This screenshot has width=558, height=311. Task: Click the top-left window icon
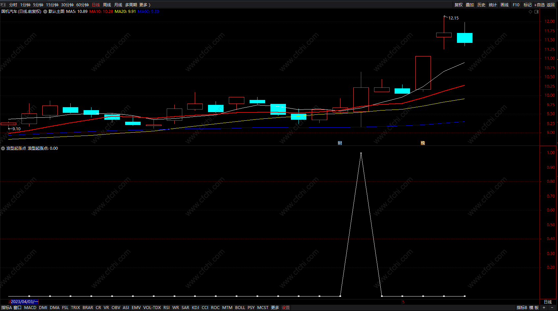[3, 5]
